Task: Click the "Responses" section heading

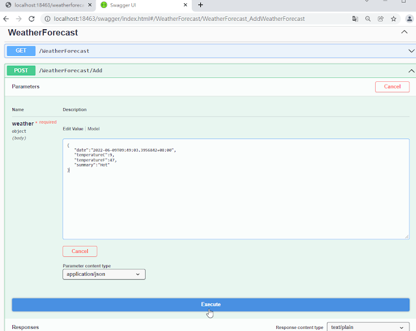Action: pyautogui.click(x=25, y=327)
